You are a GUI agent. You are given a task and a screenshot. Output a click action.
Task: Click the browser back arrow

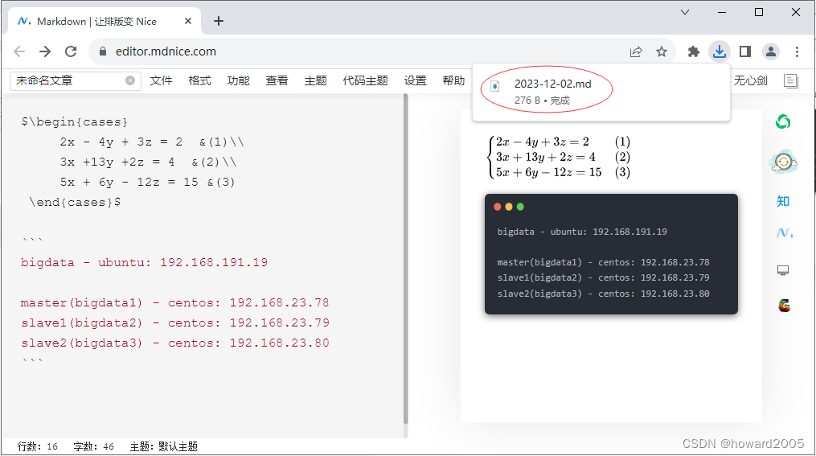tap(19, 51)
